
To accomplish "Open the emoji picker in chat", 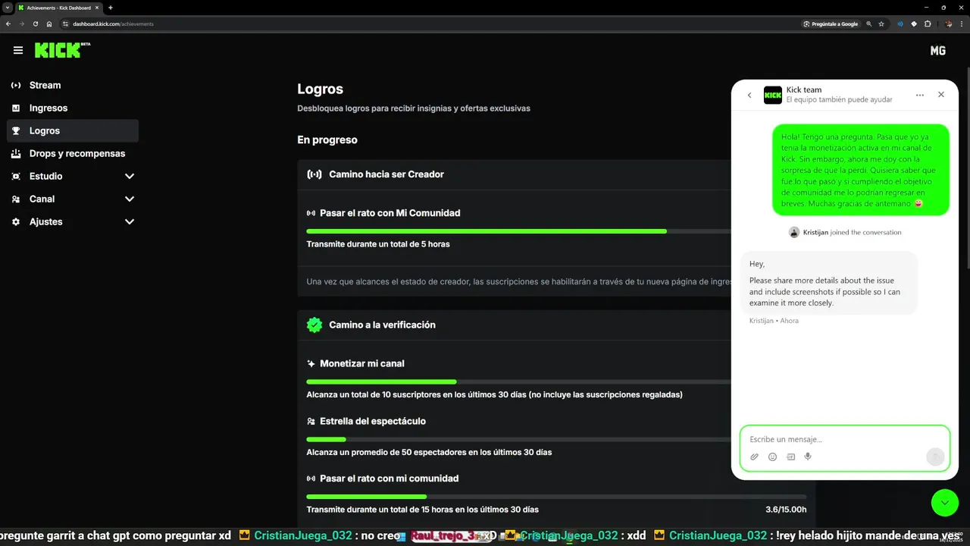I will [x=772, y=457].
